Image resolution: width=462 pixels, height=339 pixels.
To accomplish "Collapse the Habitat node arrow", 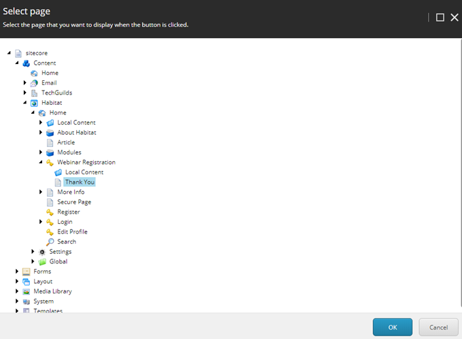I will pyautogui.click(x=24, y=103).
